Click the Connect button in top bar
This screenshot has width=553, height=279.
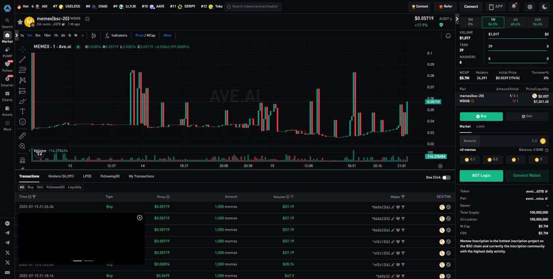click(471, 6)
